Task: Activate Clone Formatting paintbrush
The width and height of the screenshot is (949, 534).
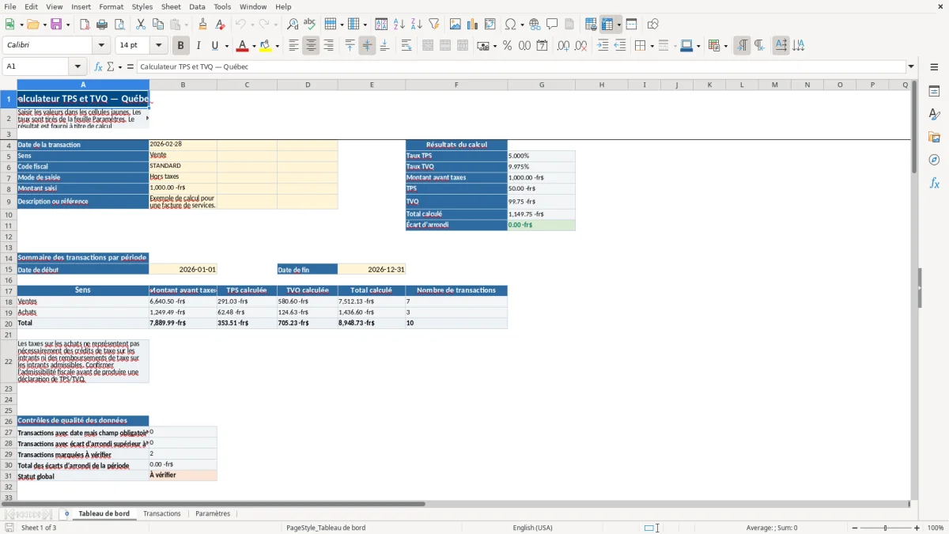Action: tap(202, 25)
